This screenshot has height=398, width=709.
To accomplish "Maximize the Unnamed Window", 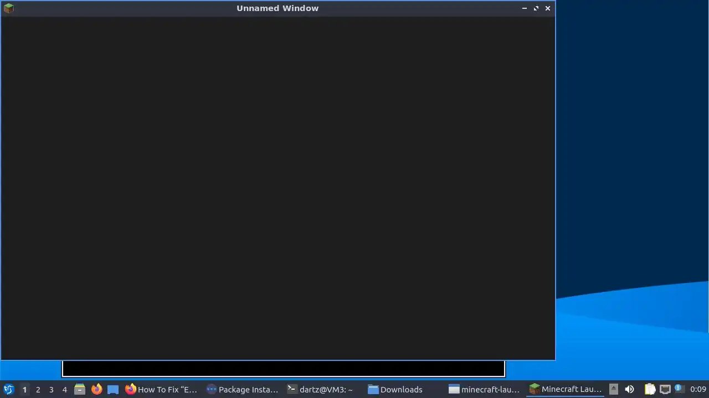I will [x=536, y=8].
